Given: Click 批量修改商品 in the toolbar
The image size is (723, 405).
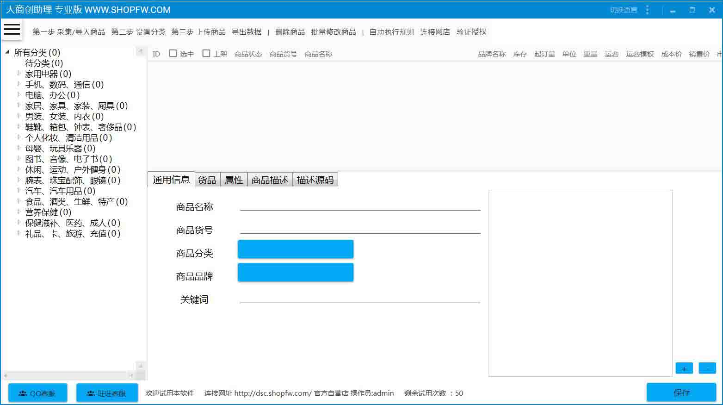Looking at the screenshot, I should (334, 32).
